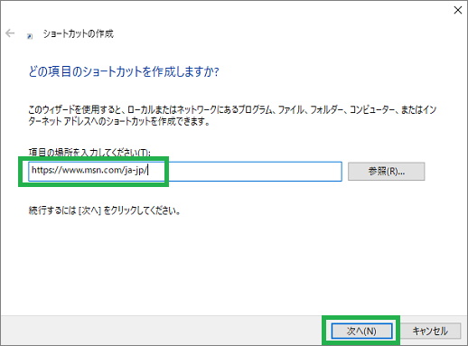Click the gray footer bar beside the buttons
Viewport: 468px width, 346px height.
pyautogui.click(x=161, y=331)
